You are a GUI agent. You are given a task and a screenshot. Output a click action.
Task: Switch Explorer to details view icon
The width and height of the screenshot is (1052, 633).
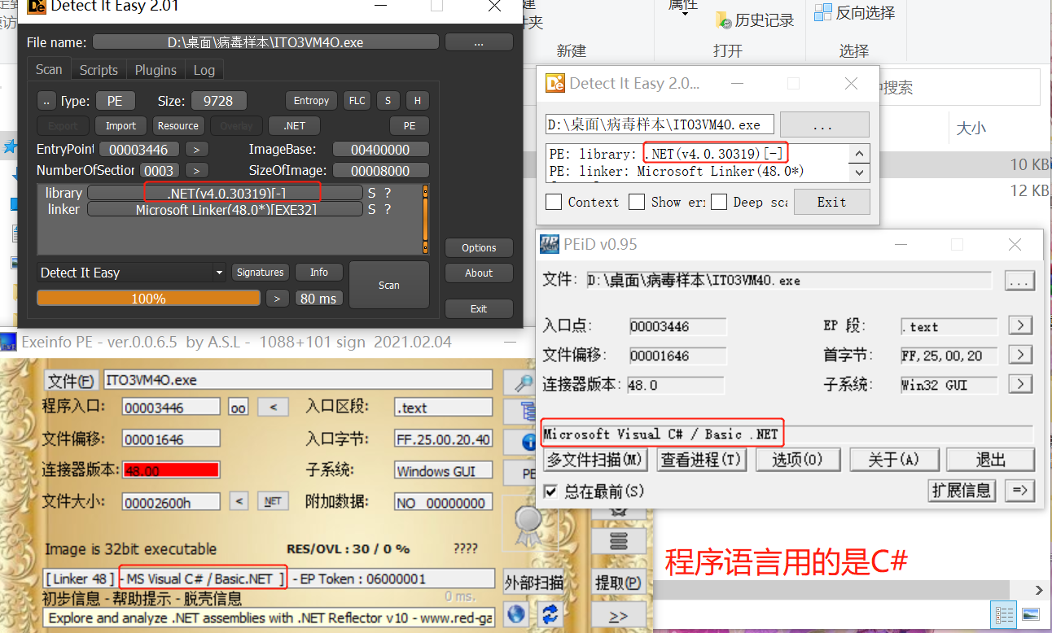[1005, 615]
